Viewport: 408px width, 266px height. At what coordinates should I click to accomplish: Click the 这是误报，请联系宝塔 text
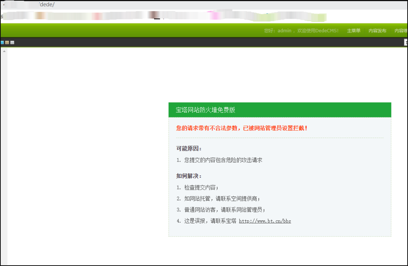click(210, 221)
